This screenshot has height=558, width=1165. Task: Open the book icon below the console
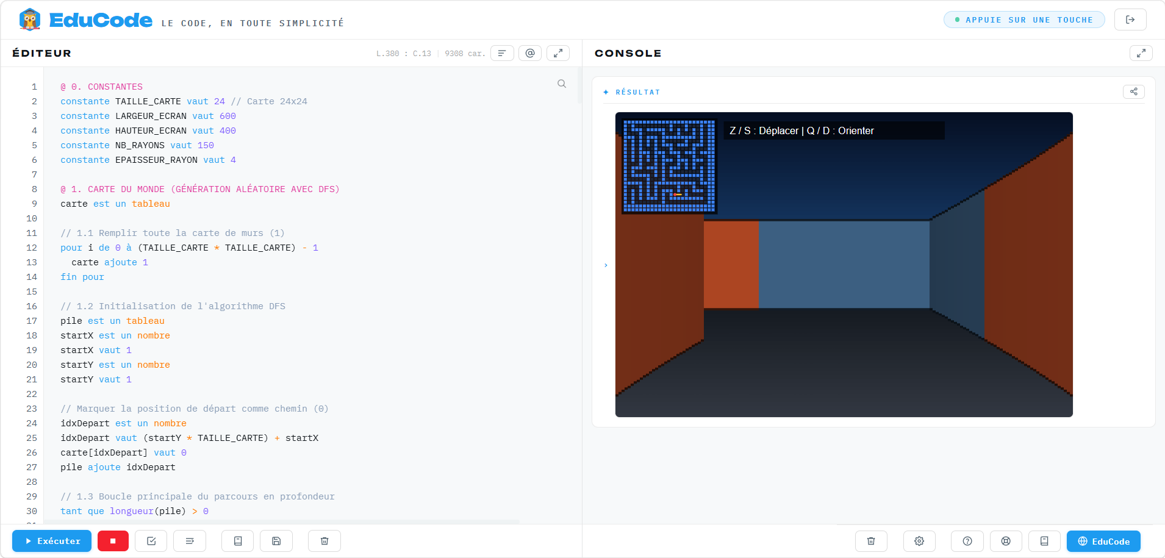[1044, 541]
